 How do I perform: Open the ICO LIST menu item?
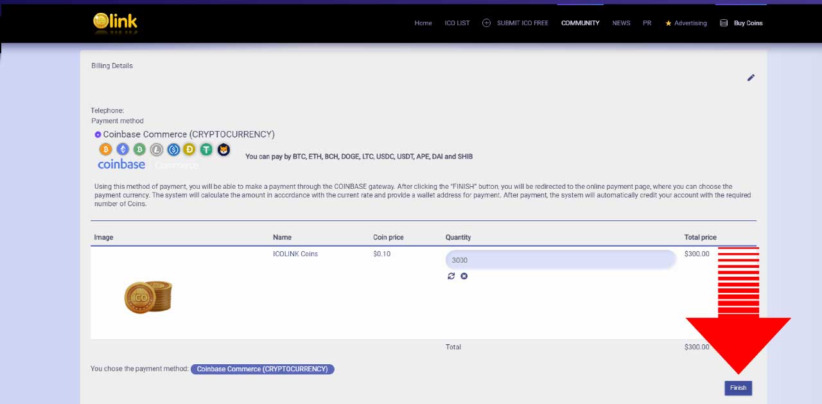tap(457, 23)
